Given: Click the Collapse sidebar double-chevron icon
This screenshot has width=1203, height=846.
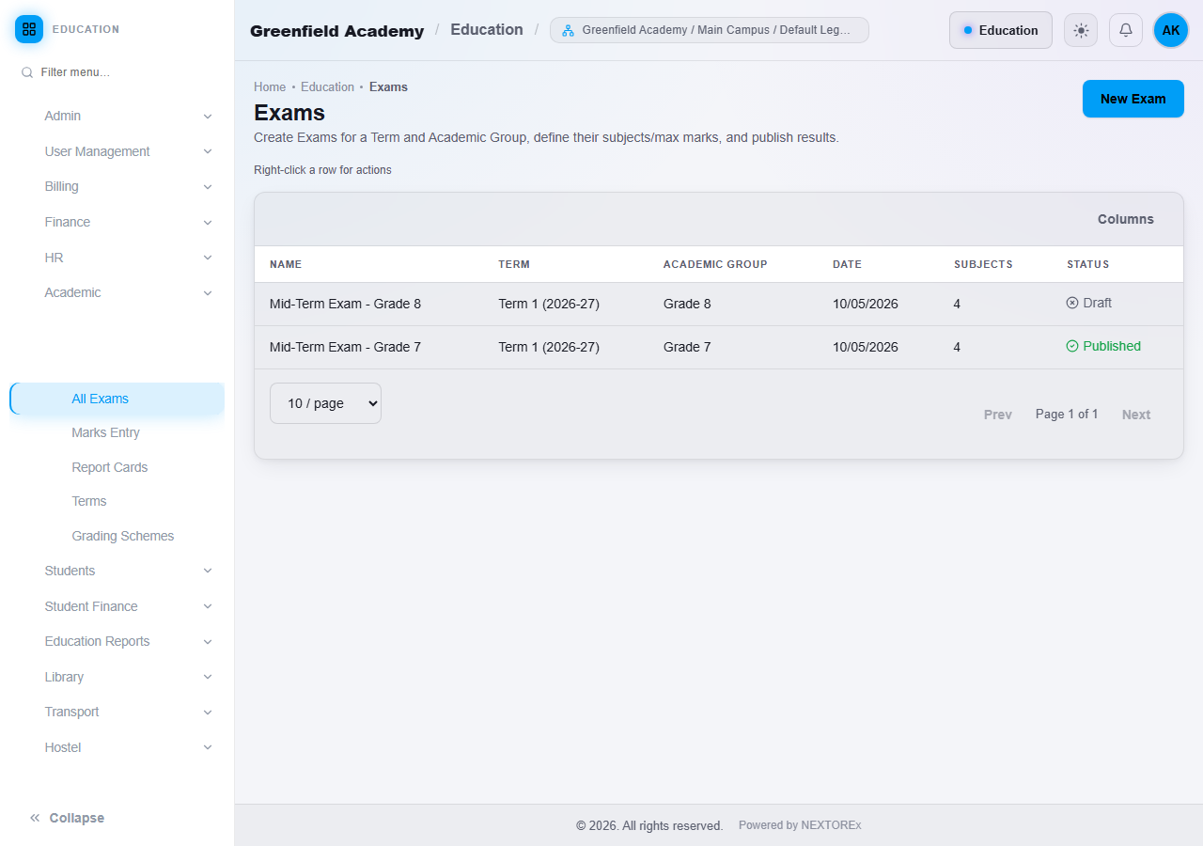Looking at the screenshot, I should [35, 818].
